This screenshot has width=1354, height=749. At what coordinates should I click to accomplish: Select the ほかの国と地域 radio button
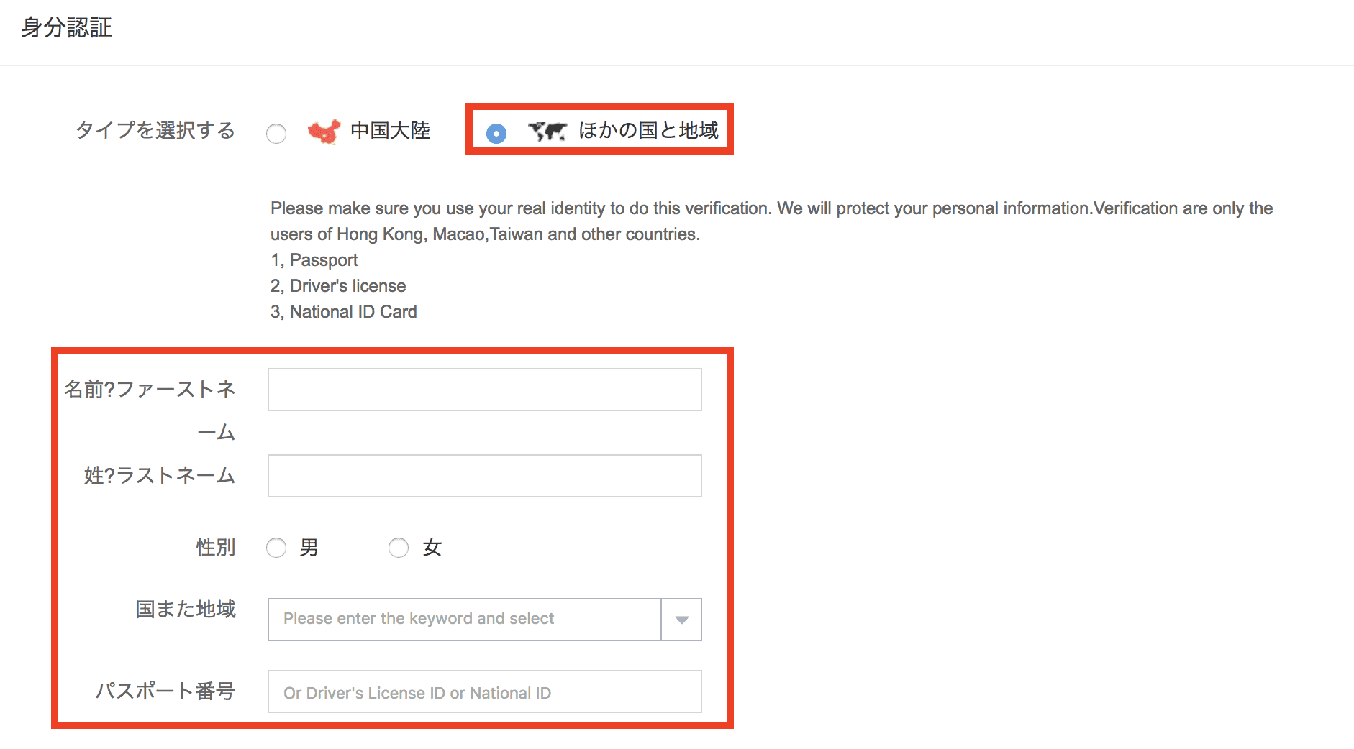pos(496,134)
